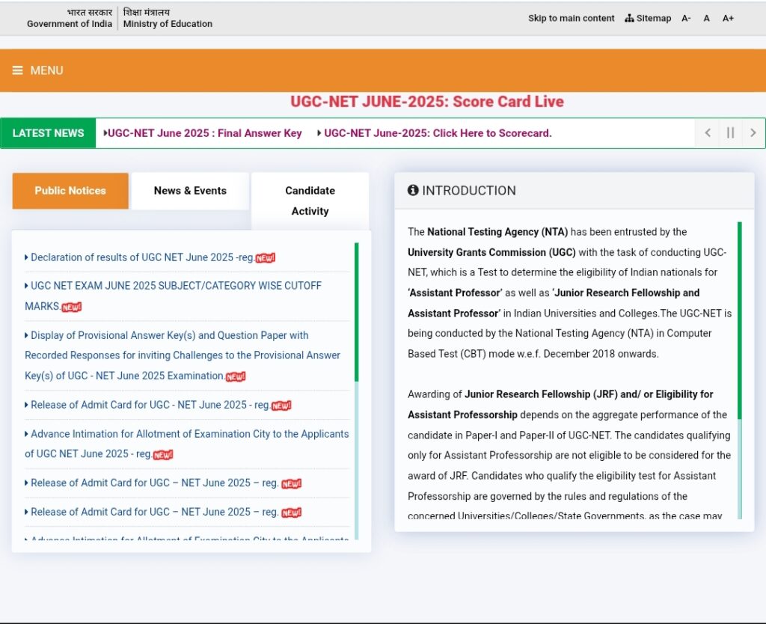Click the Public Notices scrollbar thumb
Image resolution: width=766 pixels, height=624 pixels.
[x=357, y=312]
